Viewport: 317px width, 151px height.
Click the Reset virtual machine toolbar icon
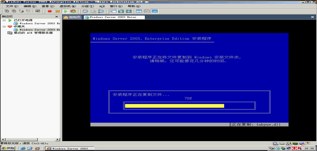pyautogui.click(x=73, y=11)
